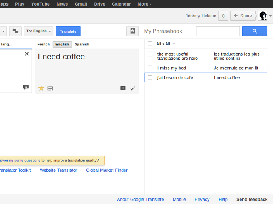Clear source text with the X icon
The image size is (273, 204).
[26, 54]
